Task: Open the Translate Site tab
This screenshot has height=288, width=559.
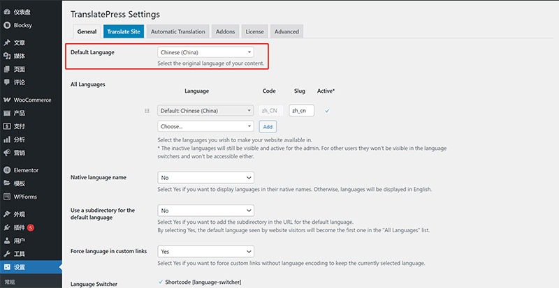Action: [x=124, y=31]
